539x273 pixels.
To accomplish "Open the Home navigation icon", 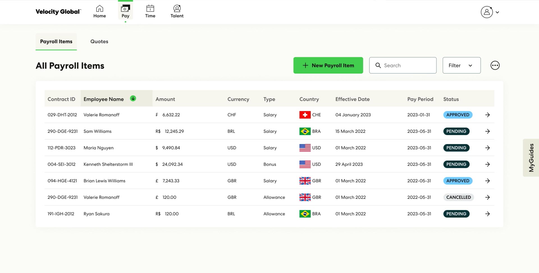I will (x=100, y=8).
